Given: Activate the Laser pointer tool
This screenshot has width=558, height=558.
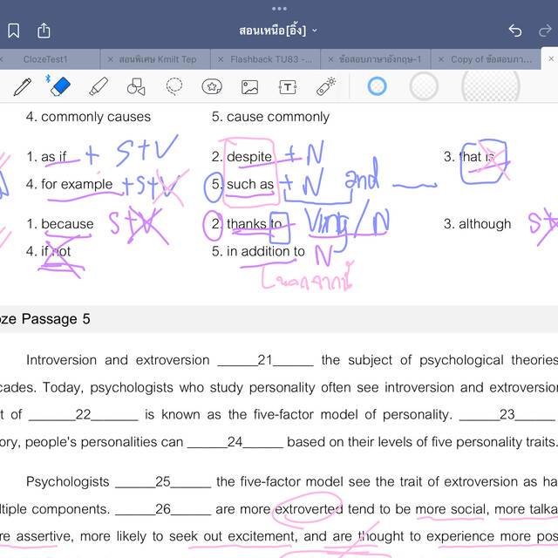Looking at the screenshot, I should pyautogui.click(x=325, y=86).
